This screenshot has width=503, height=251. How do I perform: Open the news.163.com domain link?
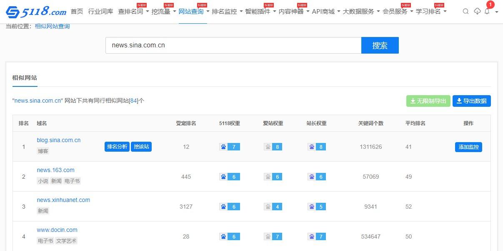coord(55,170)
